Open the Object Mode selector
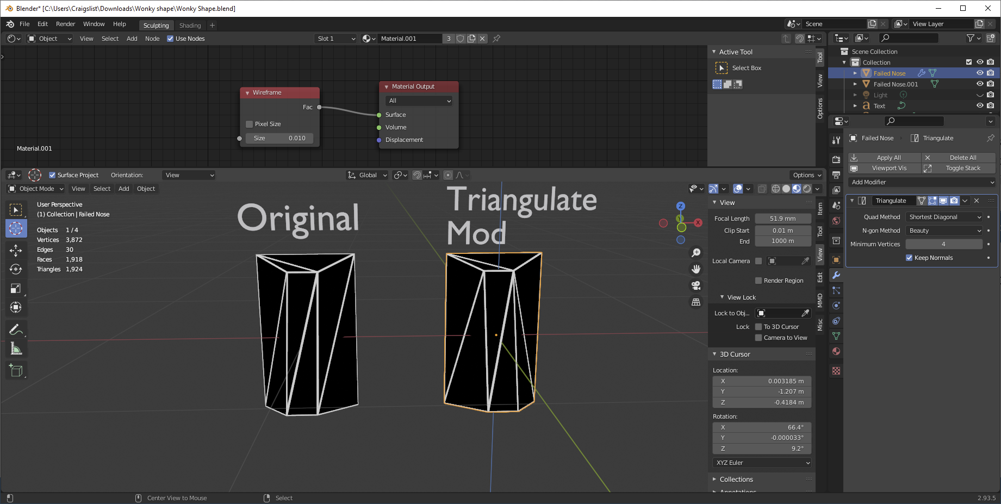The height and width of the screenshot is (504, 1001). coord(36,189)
